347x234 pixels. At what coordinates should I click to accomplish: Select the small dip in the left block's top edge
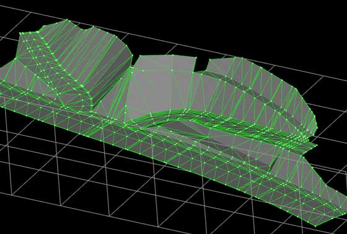tap(84, 28)
